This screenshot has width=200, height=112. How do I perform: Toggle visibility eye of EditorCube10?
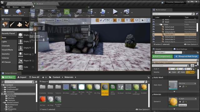153,32
